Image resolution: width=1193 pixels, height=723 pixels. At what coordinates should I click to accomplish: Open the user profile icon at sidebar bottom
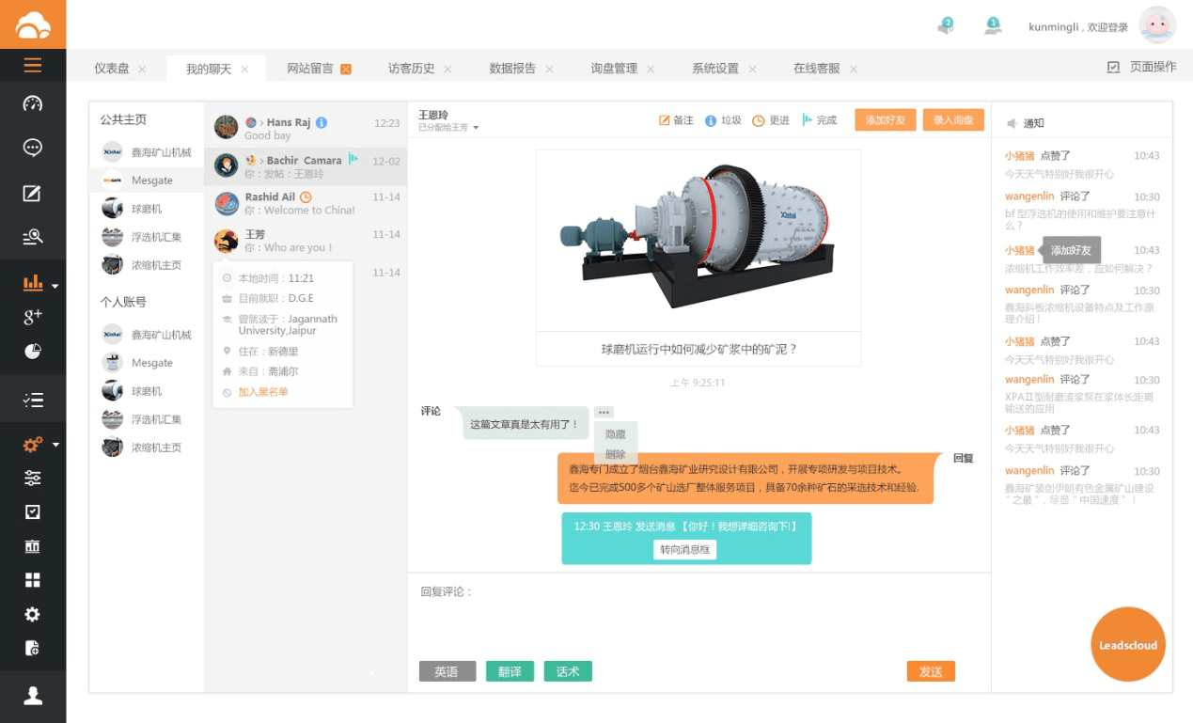pyautogui.click(x=33, y=696)
